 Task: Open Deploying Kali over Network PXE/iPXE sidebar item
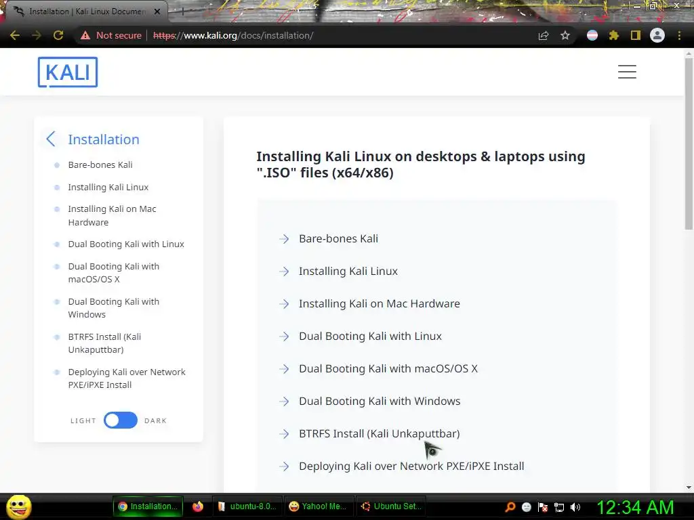pyautogui.click(x=127, y=378)
